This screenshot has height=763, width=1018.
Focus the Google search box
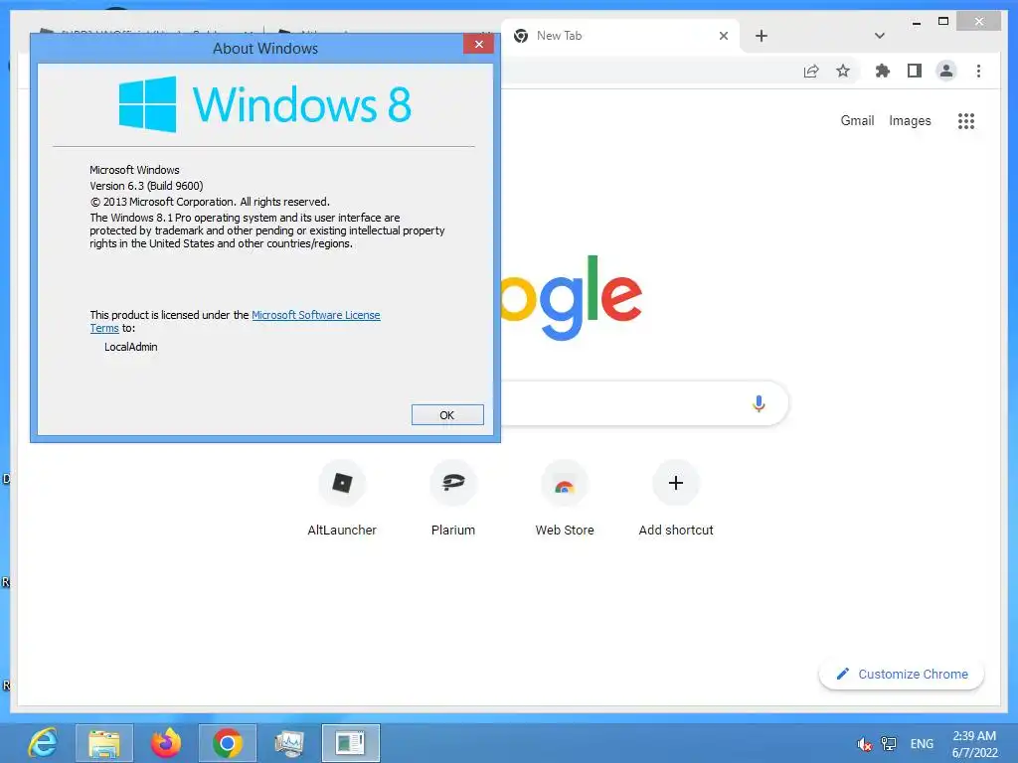[x=643, y=403]
